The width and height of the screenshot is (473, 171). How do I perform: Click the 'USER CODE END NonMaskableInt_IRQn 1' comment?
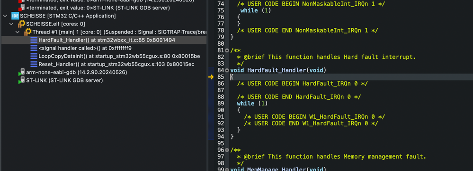click(x=307, y=30)
